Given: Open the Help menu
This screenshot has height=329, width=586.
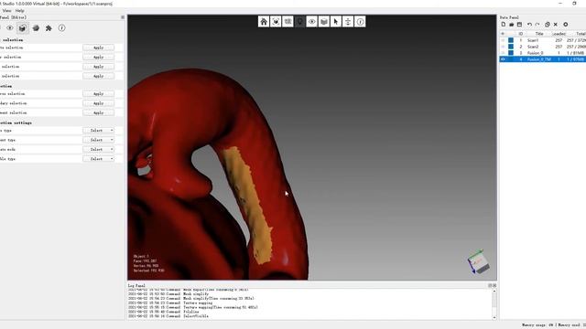Looking at the screenshot, I should [x=20, y=11].
